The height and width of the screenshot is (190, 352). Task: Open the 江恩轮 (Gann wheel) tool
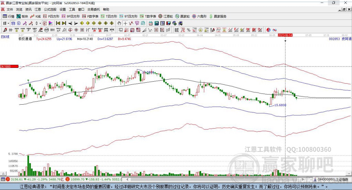click(x=166, y=16)
